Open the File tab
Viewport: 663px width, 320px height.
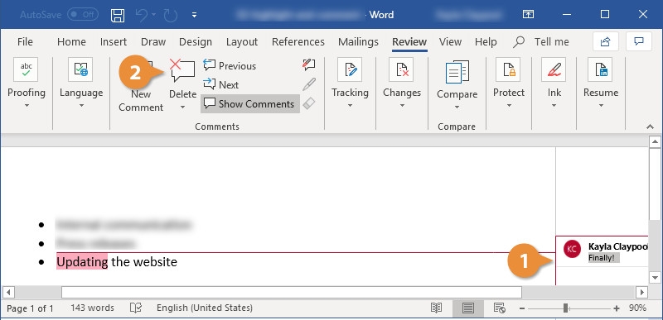click(25, 41)
